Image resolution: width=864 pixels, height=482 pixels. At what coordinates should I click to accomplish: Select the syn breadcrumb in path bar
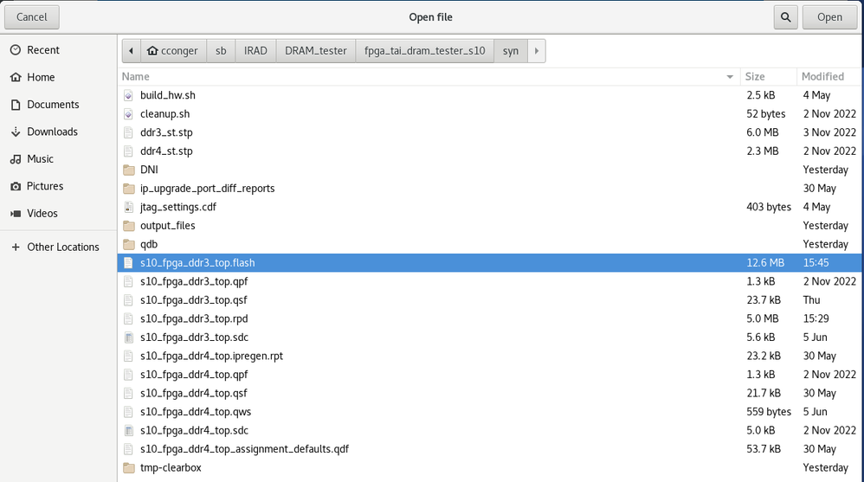(511, 51)
